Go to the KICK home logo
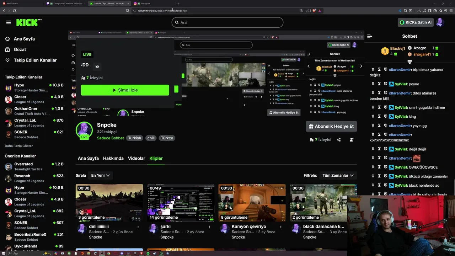 pyautogui.click(x=29, y=22)
